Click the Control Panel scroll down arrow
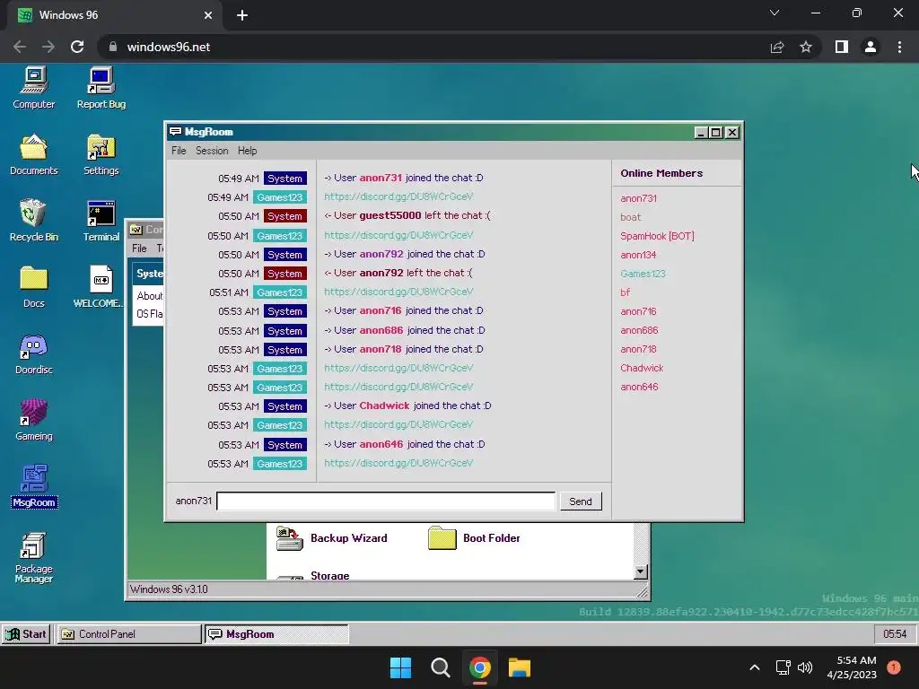919x689 pixels. coord(640,571)
